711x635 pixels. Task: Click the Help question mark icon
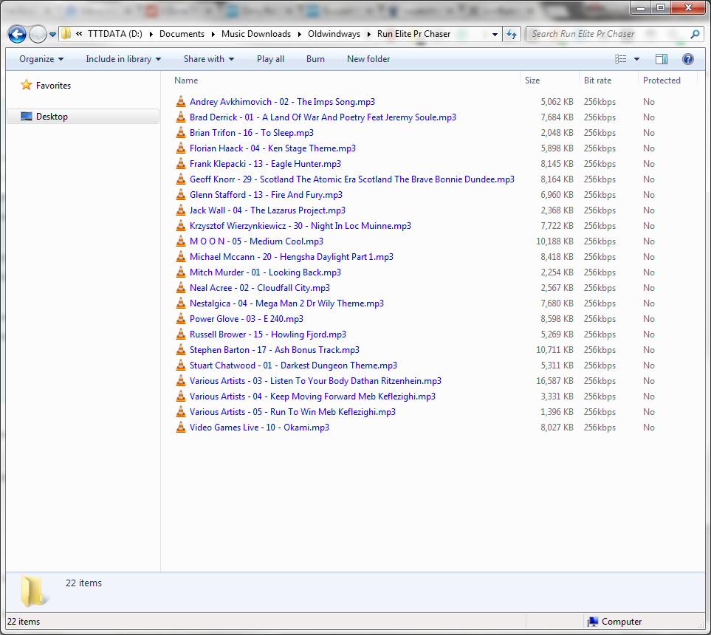coord(687,59)
